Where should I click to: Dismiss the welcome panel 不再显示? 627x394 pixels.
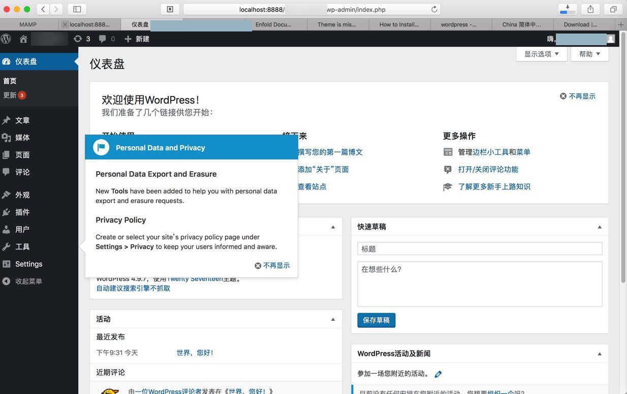tap(578, 96)
